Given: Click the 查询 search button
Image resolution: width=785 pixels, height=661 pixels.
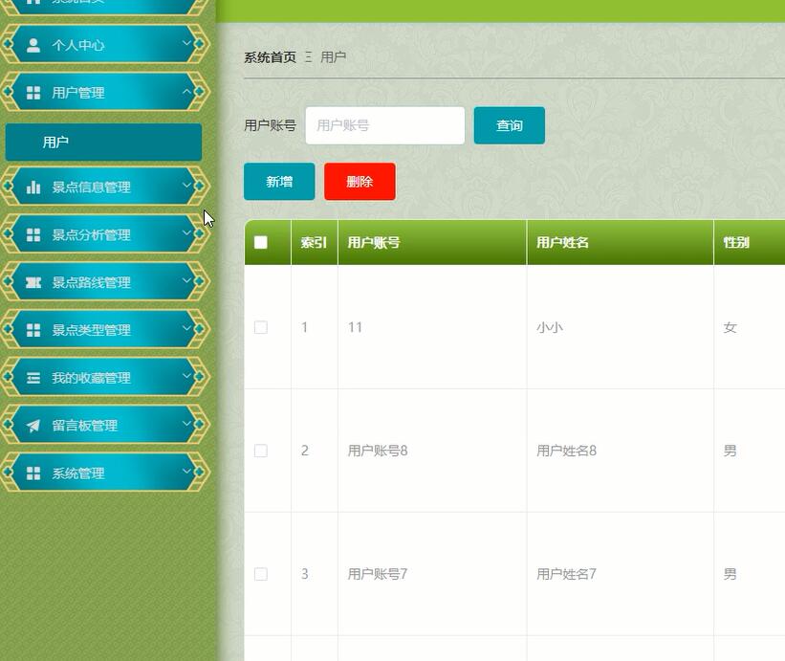Looking at the screenshot, I should coord(509,126).
